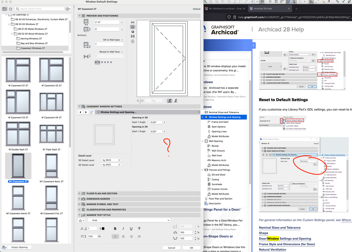Apply strikethrough to marker text

click(x=139, y=229)
